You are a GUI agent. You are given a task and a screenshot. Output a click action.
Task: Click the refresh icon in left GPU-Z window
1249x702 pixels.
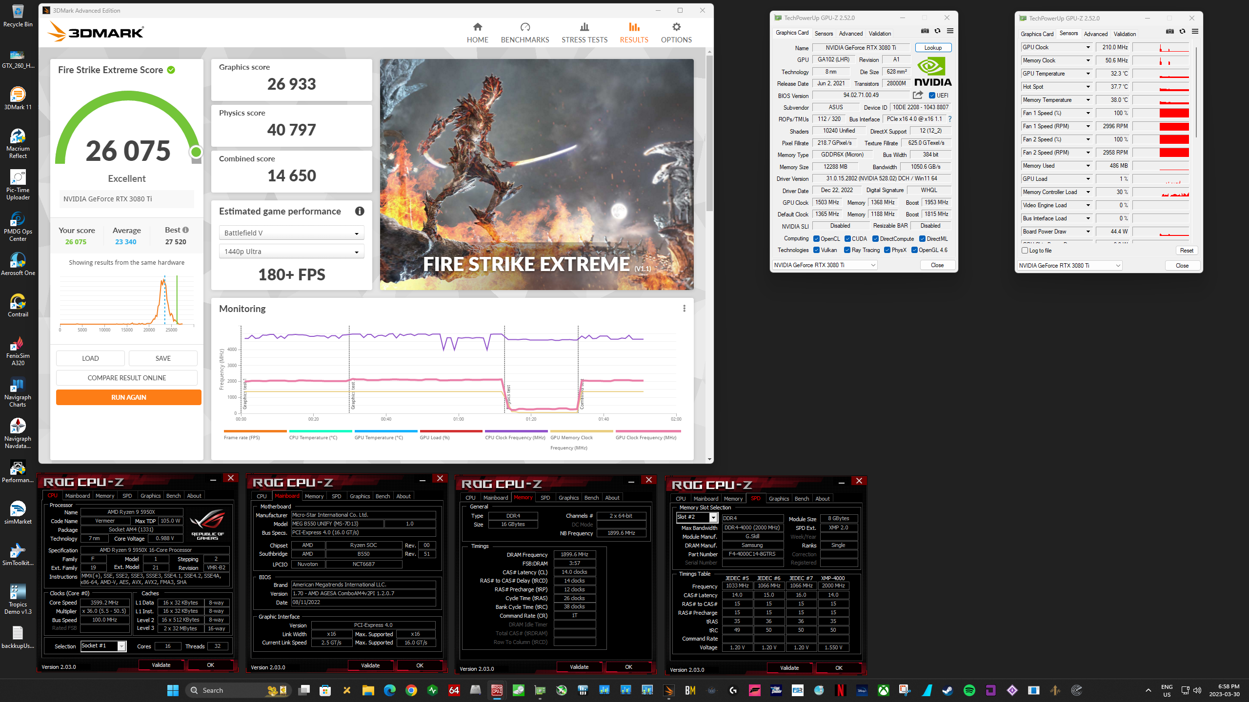(x=937, y=31)
